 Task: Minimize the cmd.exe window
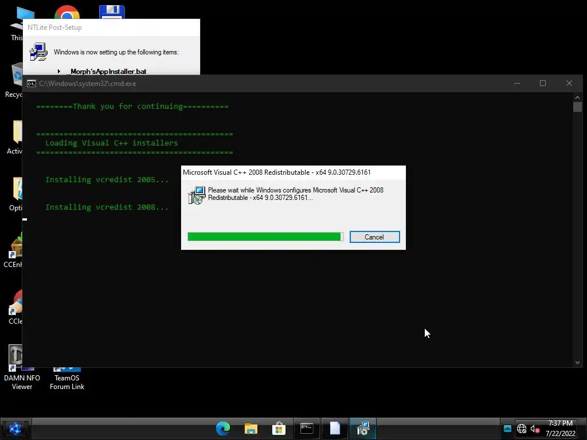pyautogui.click(x=517, y=83)
